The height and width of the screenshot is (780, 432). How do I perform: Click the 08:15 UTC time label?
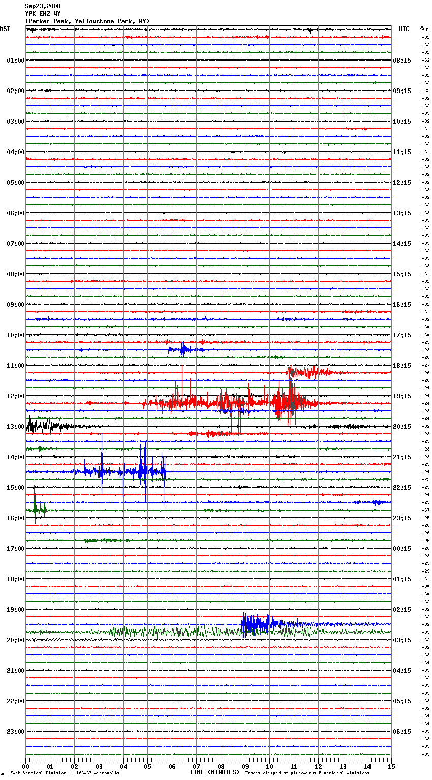click(x=402, y=61)
